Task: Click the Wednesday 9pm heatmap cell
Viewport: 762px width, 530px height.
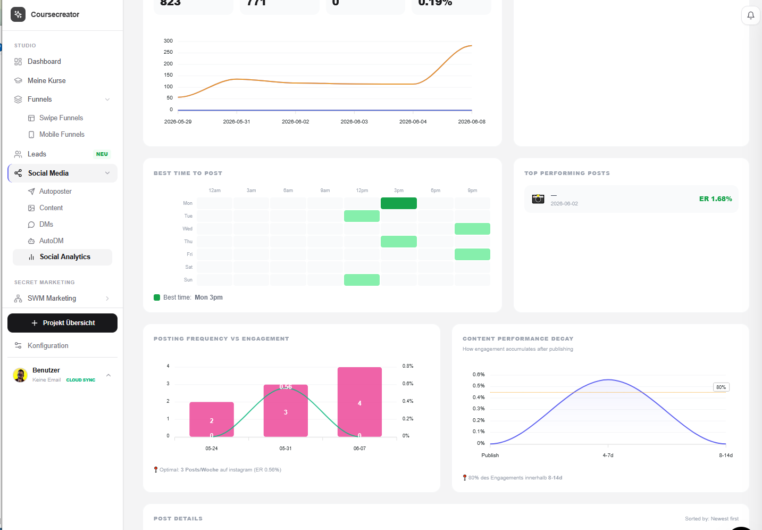Action: click(472, 229)
